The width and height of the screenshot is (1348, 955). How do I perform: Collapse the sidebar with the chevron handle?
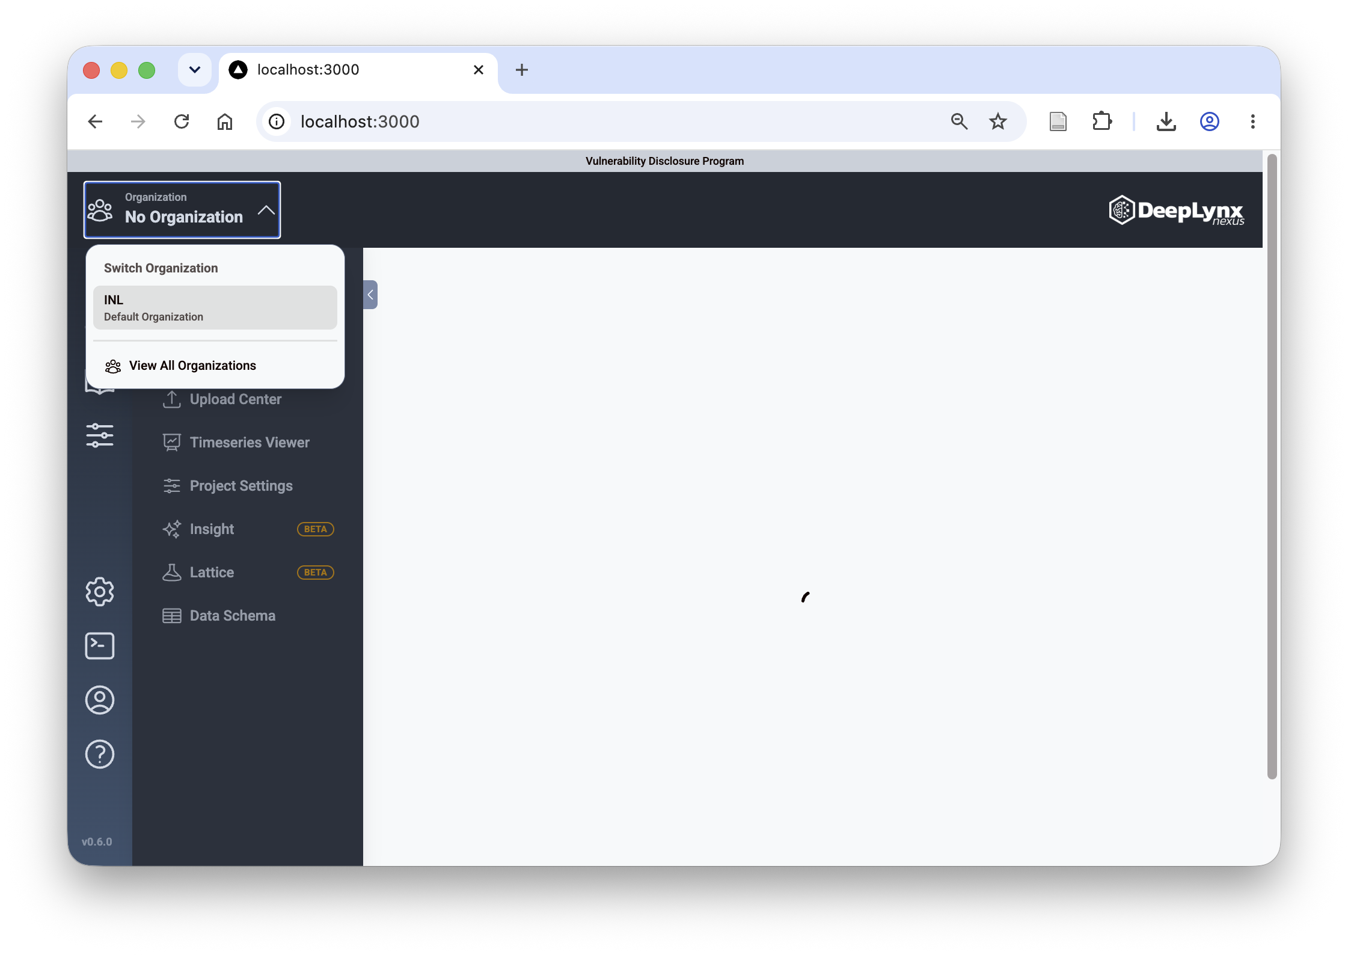click(370, 295)
